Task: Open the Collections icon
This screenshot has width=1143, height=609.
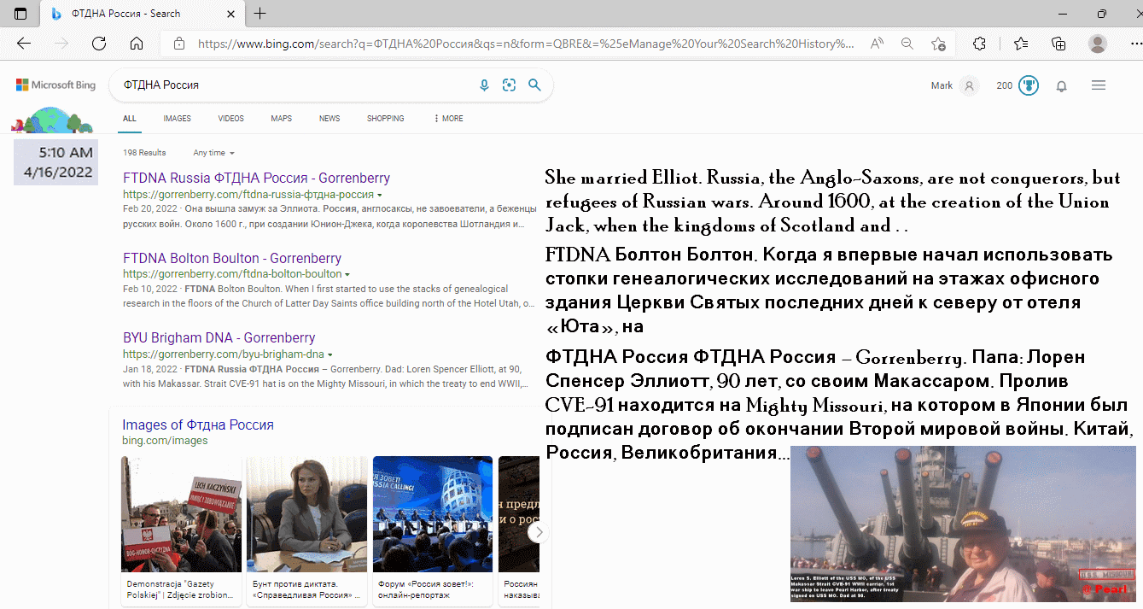Action: 1058,44
